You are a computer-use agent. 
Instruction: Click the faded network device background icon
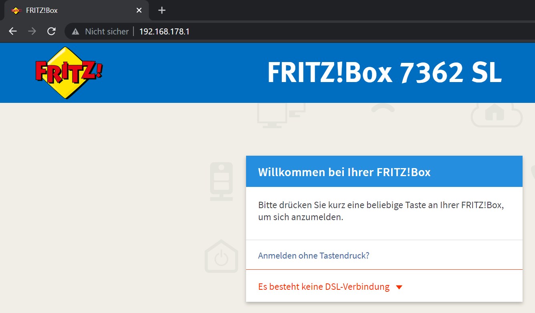pyautogui.click(x=221, y=181)
